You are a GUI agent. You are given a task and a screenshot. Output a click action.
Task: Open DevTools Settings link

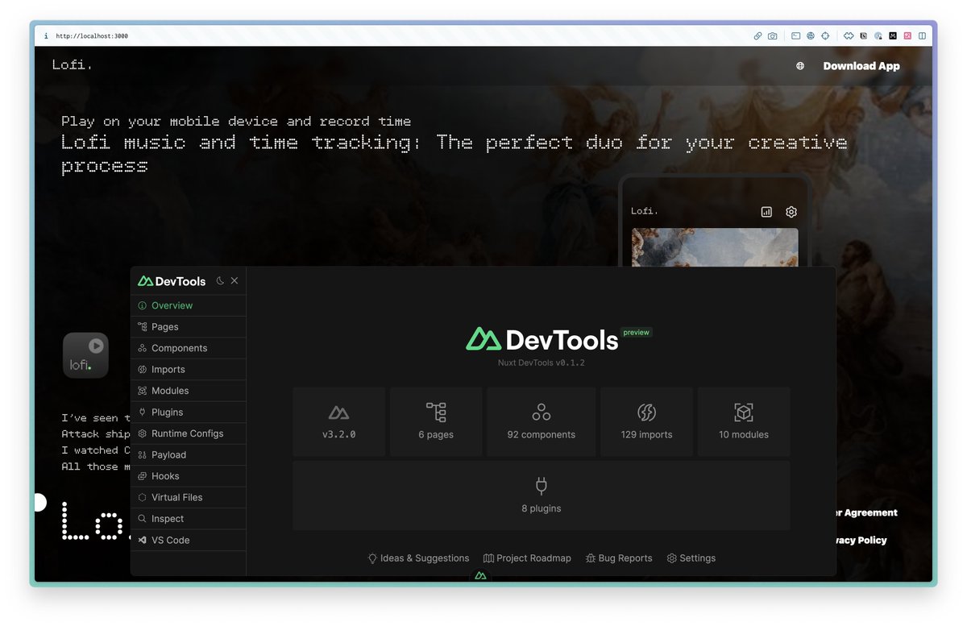691,558
